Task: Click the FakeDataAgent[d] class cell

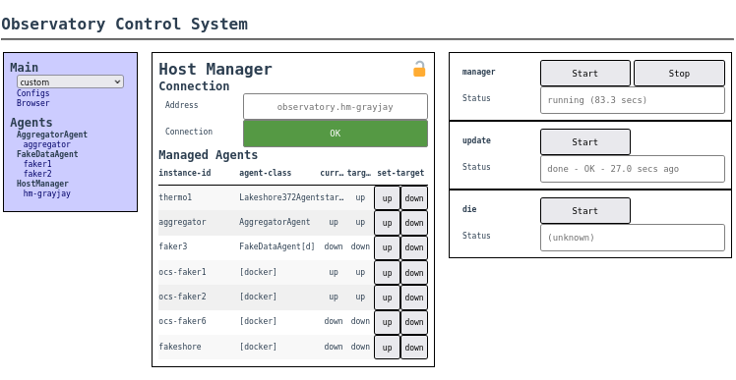Action: coord(276,246)
